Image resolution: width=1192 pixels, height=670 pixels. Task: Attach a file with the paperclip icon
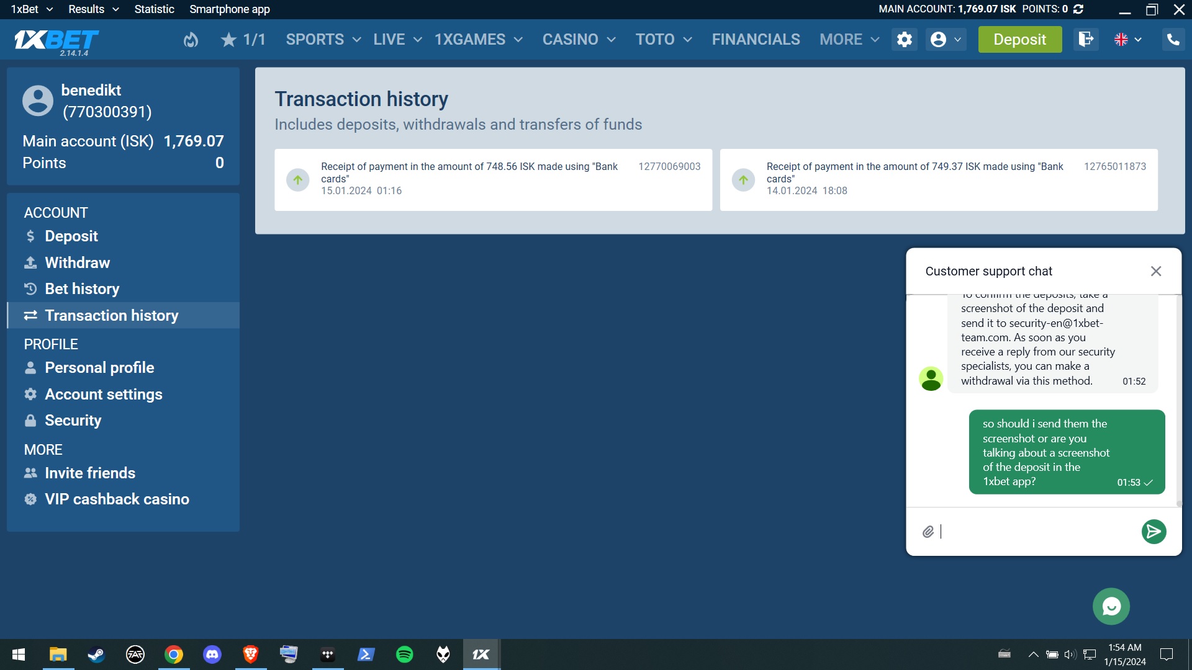(928, 532)
